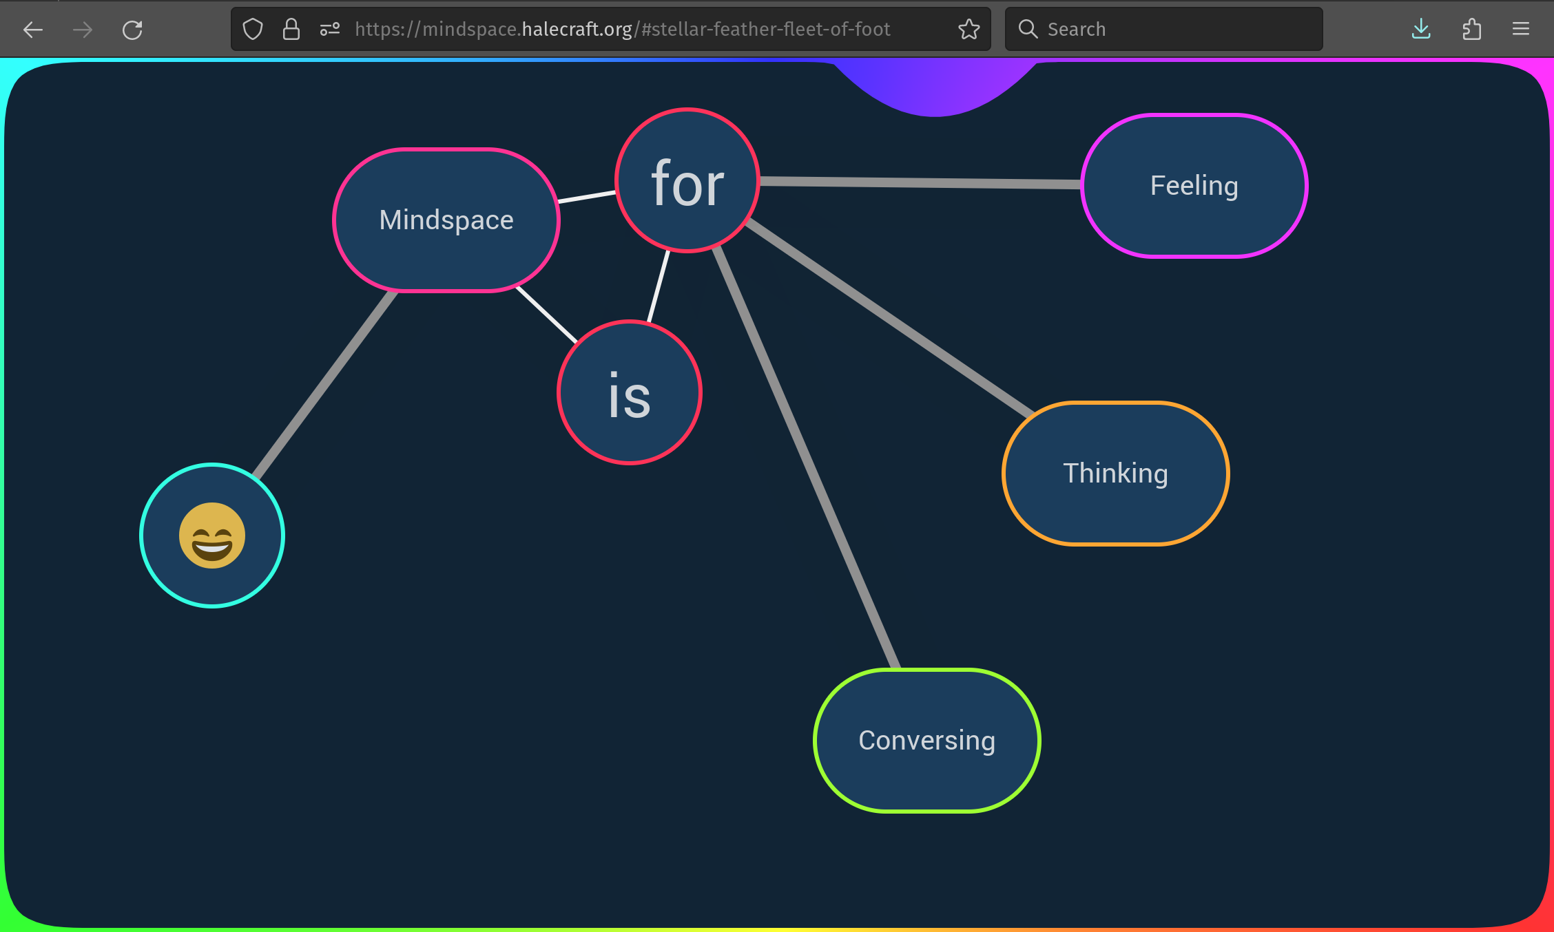Click the "is" circle node
This screenshot has height=932, width=1554.
[629, 393]
